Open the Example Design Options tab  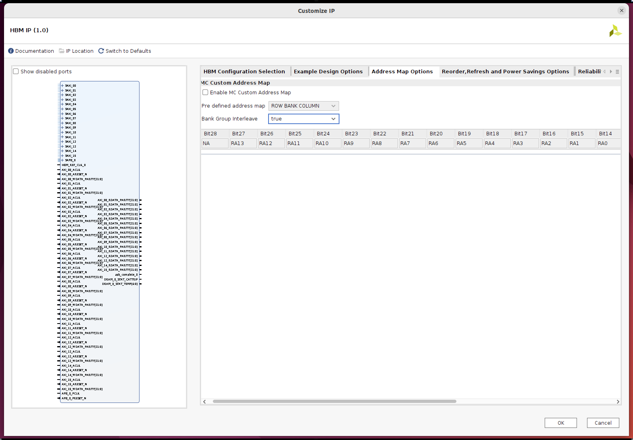(x=328, y=72)
